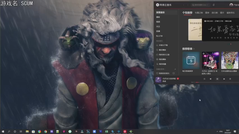The height and width of the screenshot is (134, 239).
Task: Switch to the 最新音乐 tab
Action: tap(230, 13)
